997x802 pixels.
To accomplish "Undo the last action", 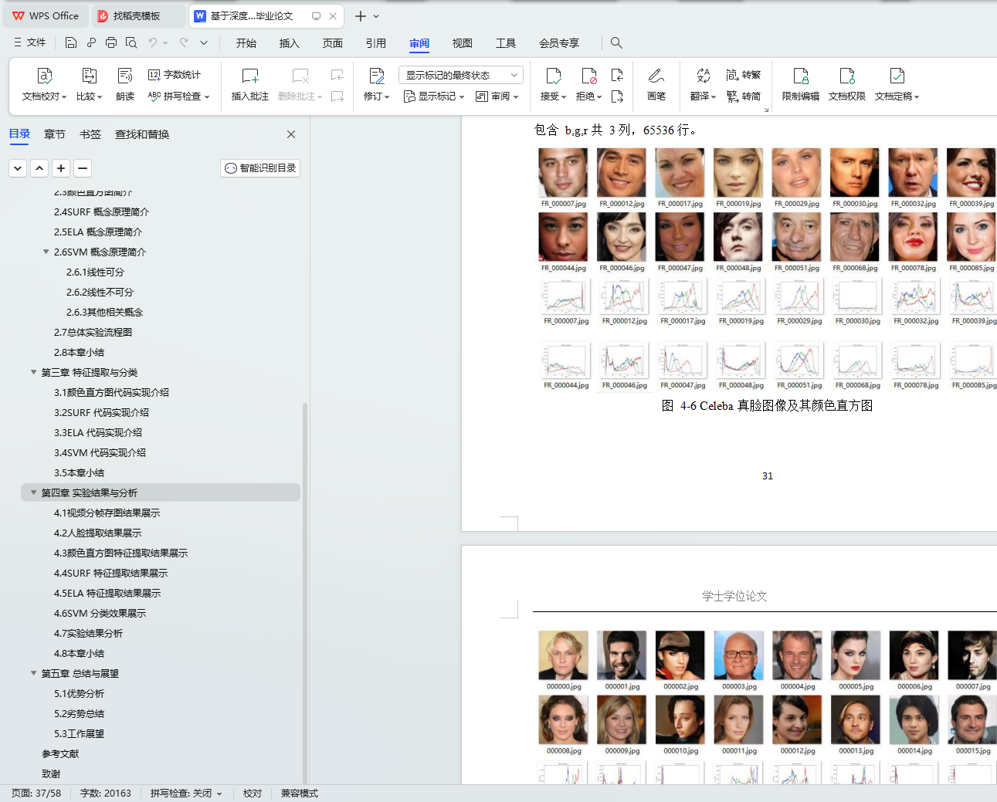I will (153, 43).
